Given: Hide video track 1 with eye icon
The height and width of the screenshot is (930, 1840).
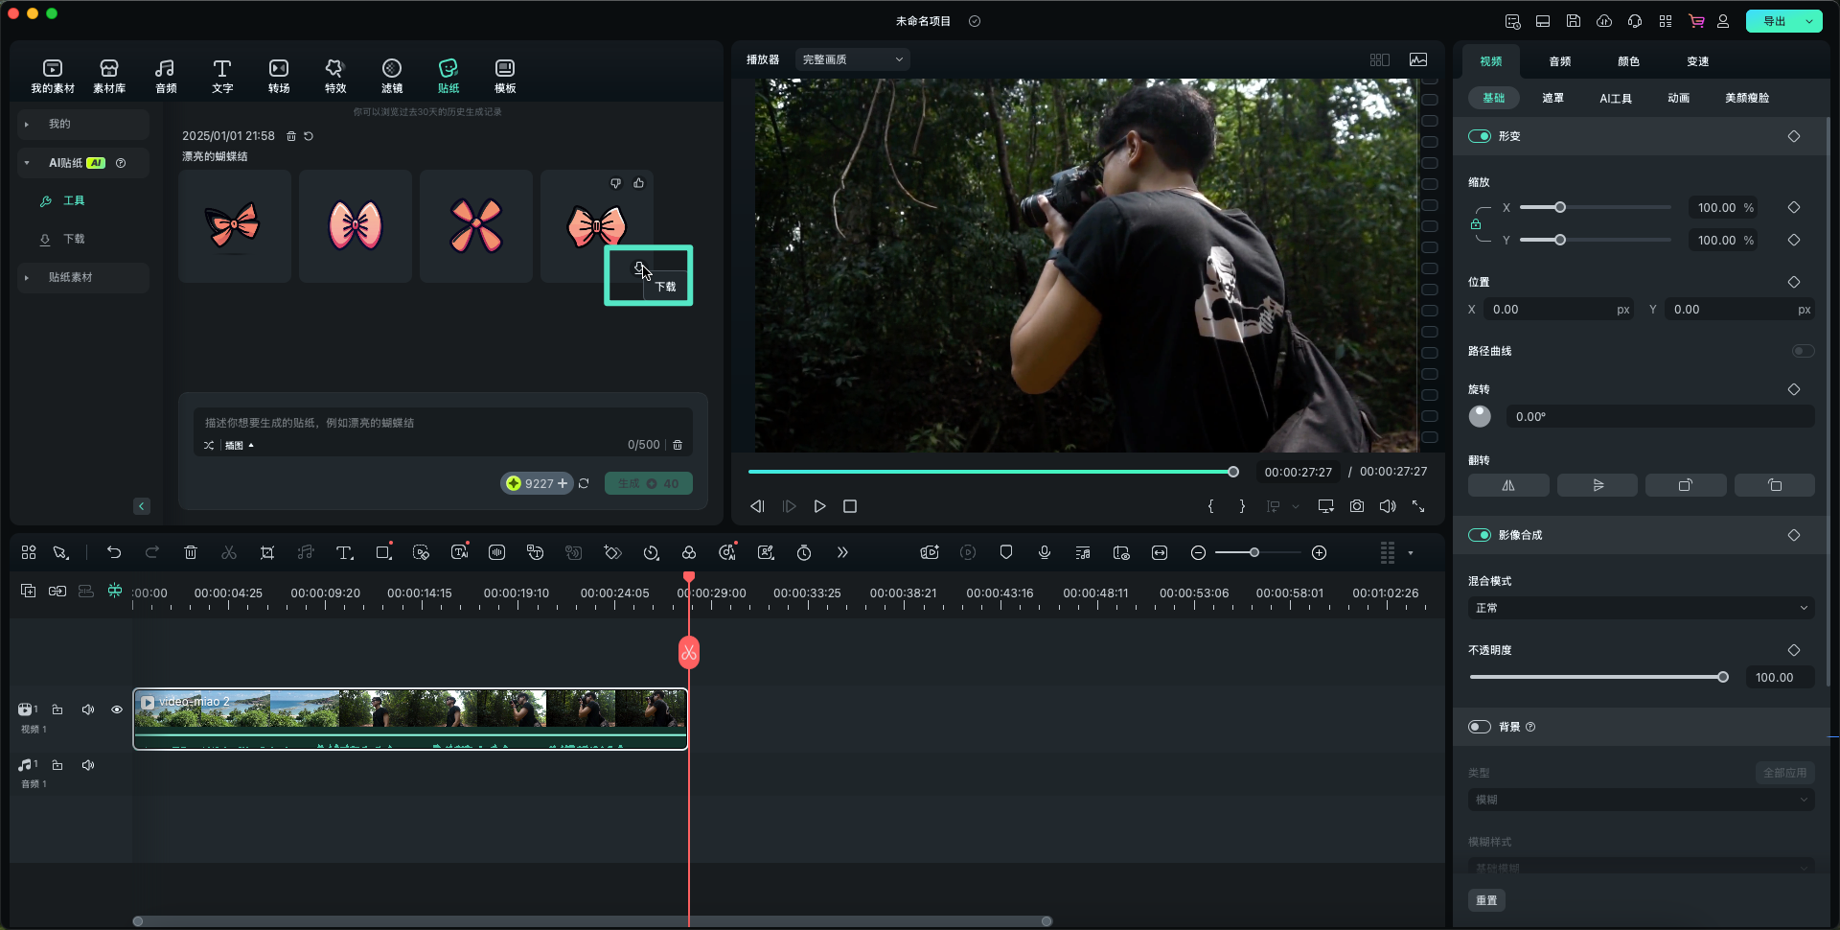Looking at the screenshot, I should click(117, 709).
